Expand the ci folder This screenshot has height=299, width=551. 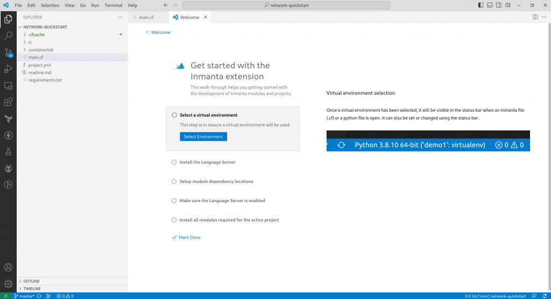72,42
